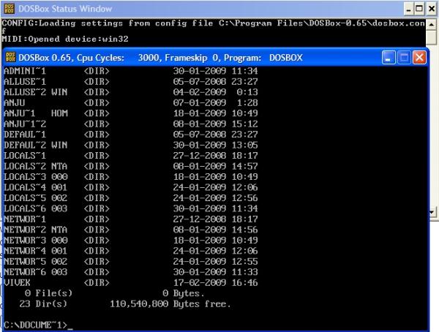Click the time 1:28 in ANJU row
This screenshot has width=439, height=332.
point(247,102)
